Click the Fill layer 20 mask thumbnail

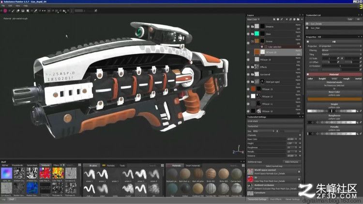262,52
